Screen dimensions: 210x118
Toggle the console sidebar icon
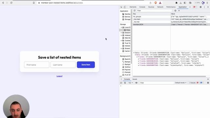(x=121, y=83)
